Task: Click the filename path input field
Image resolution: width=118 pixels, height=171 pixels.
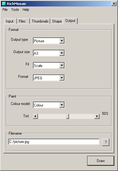Action: coord(54,142)
